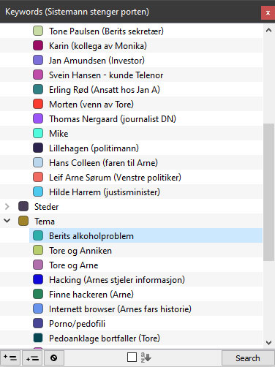The image size is (275, 367).
Task: Click the add keyword button at bottom left
Action: pos(10,358)
